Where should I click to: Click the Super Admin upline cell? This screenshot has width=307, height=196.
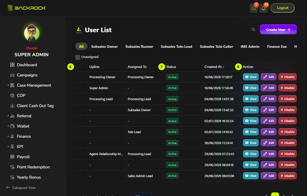coord(99,88)
